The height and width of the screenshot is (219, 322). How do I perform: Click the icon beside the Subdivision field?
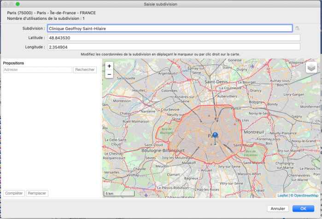click(x=298, y=29)
